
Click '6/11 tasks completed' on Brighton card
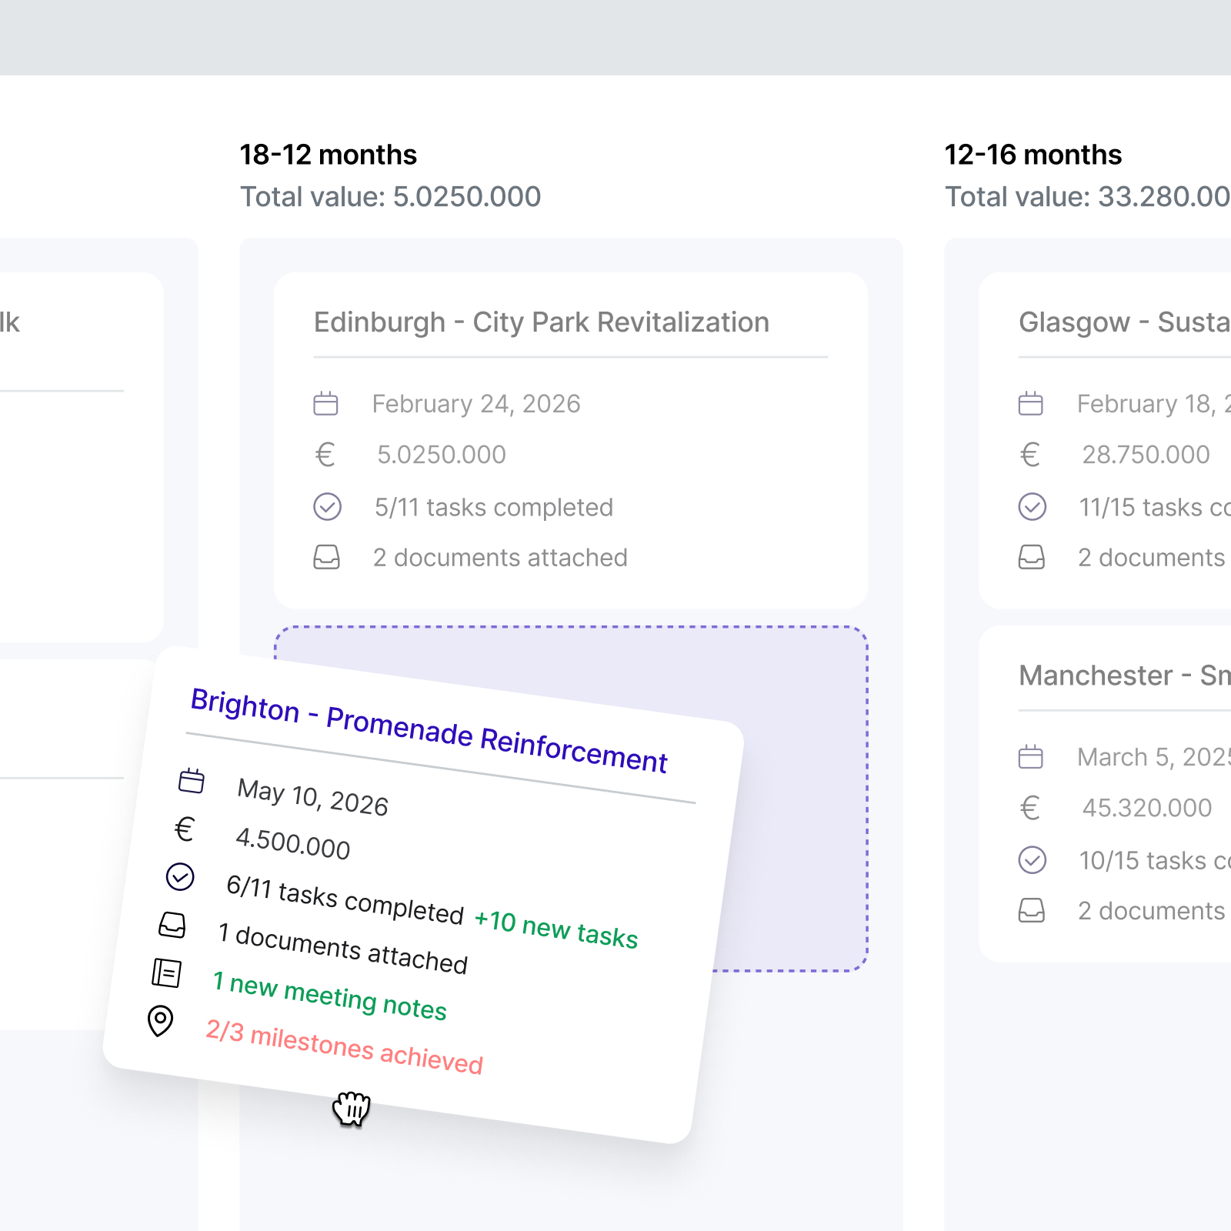[x=345, y=899]
